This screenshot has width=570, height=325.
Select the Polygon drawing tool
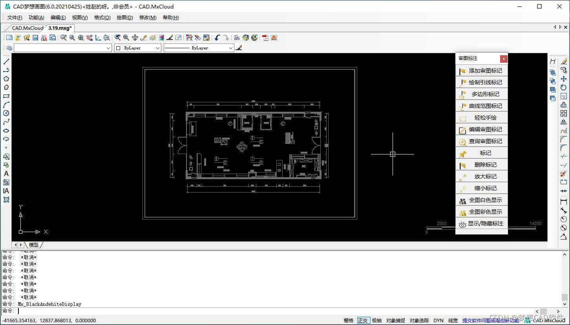(x=6, y=79)
